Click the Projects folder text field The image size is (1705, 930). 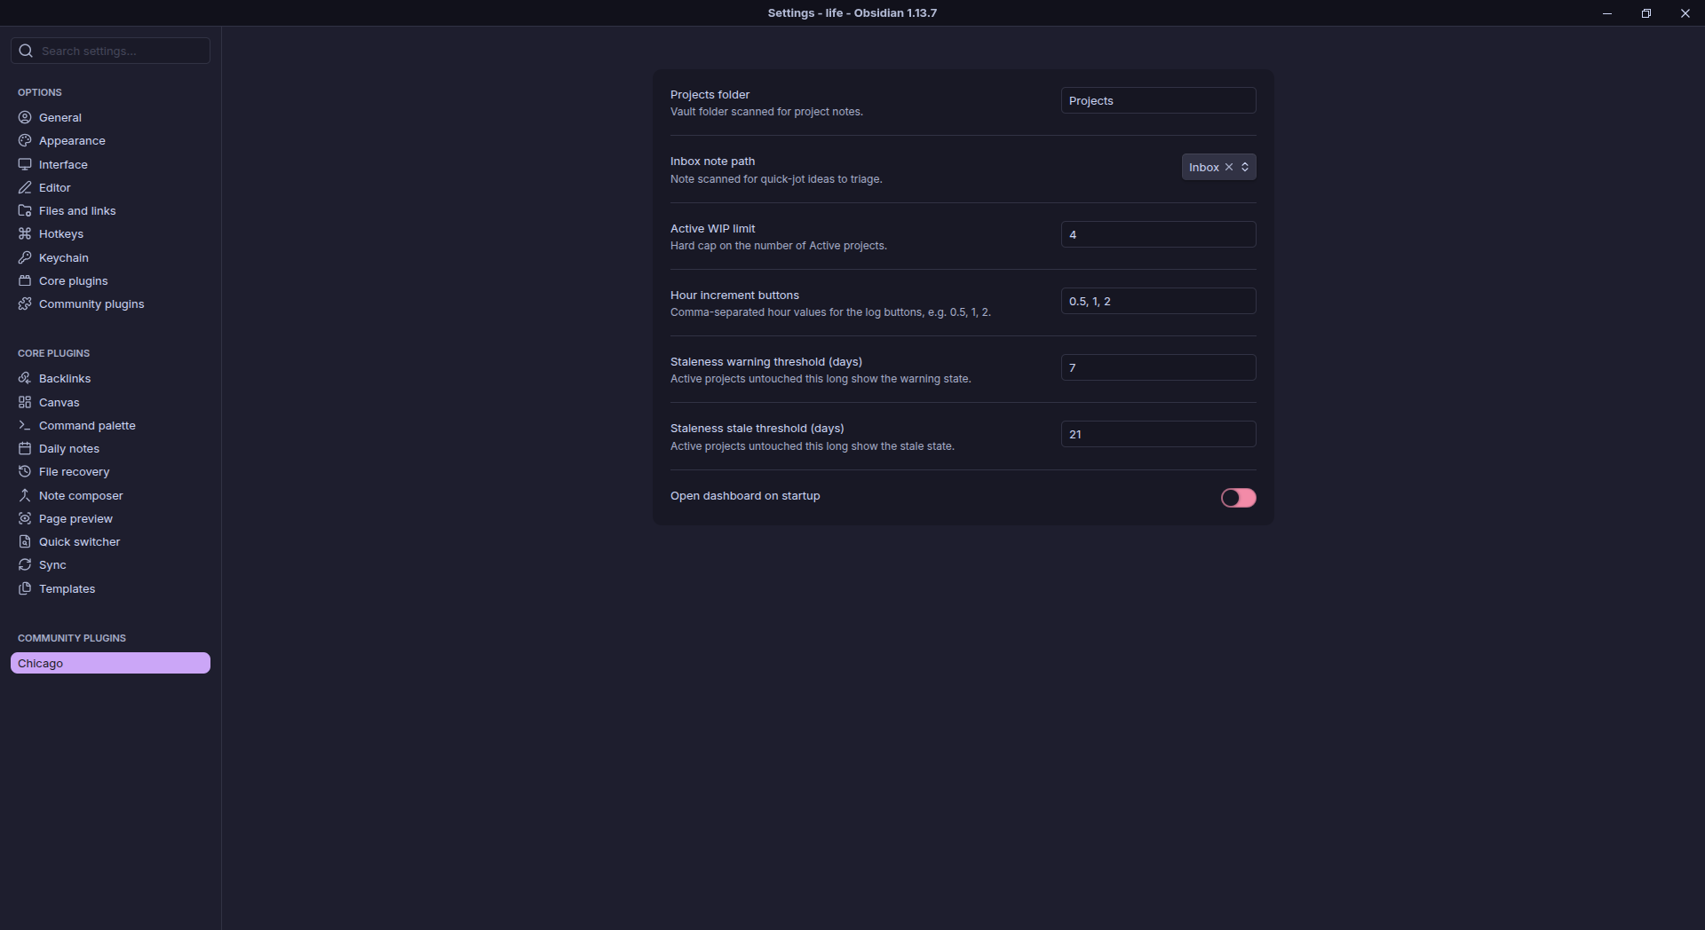pyautogui.click(x=1158, y=100)
